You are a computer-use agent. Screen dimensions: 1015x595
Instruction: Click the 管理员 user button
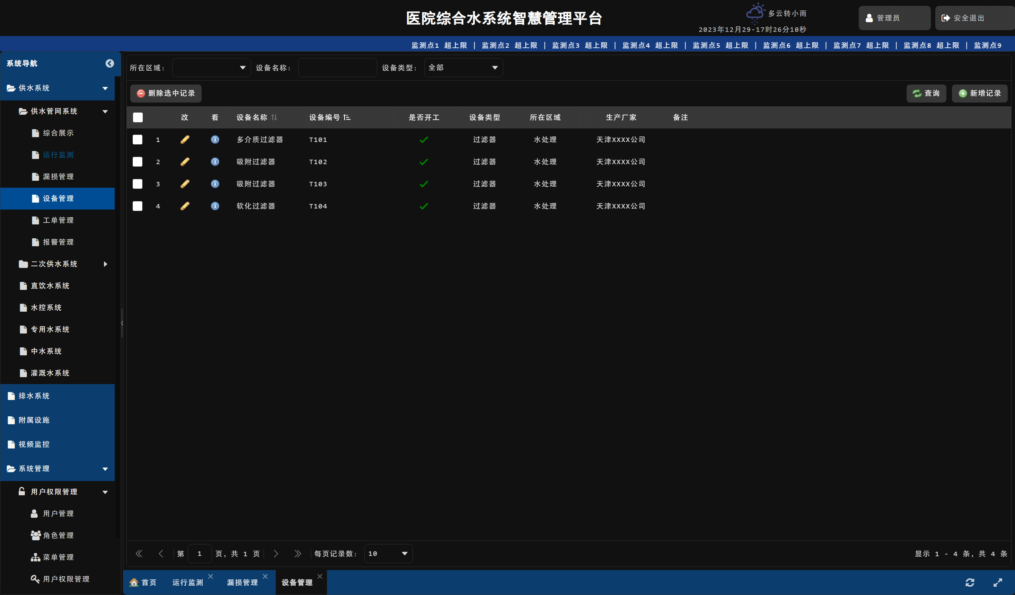[x=894, y=18]
